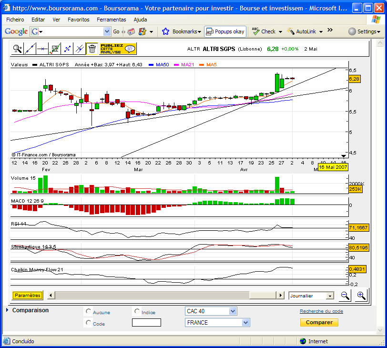Click the Settings gear circle icon

pos(352,31)
